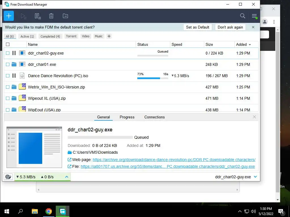
Task: Select the Video filter tab
Action: coord(86,36)
